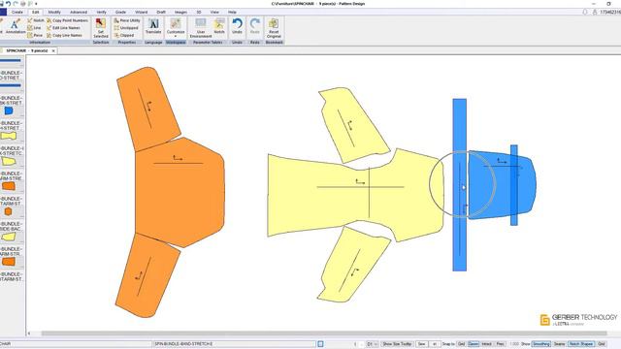Viewport: 621px width, 349px height.
Task: Switch to the Modify ribbon tab
Action: pos(54,13)
